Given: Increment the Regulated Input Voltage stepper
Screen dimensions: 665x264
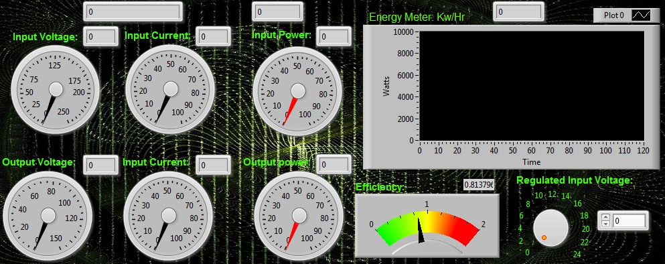Looking at the screenshot, I should [605, 218].
